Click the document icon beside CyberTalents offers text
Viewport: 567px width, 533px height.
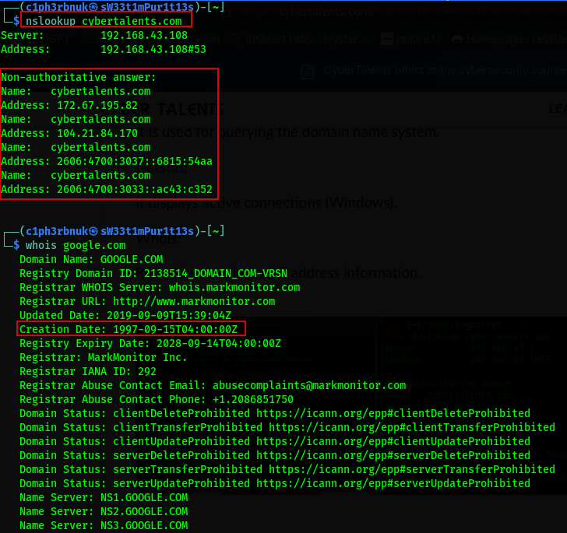pyautogui.click(x=308, y=71)
